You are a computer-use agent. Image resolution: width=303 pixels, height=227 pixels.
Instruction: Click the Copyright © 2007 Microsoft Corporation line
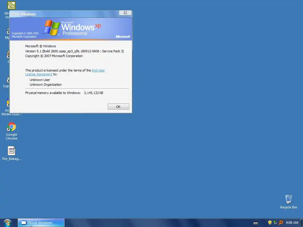[54, 56]
